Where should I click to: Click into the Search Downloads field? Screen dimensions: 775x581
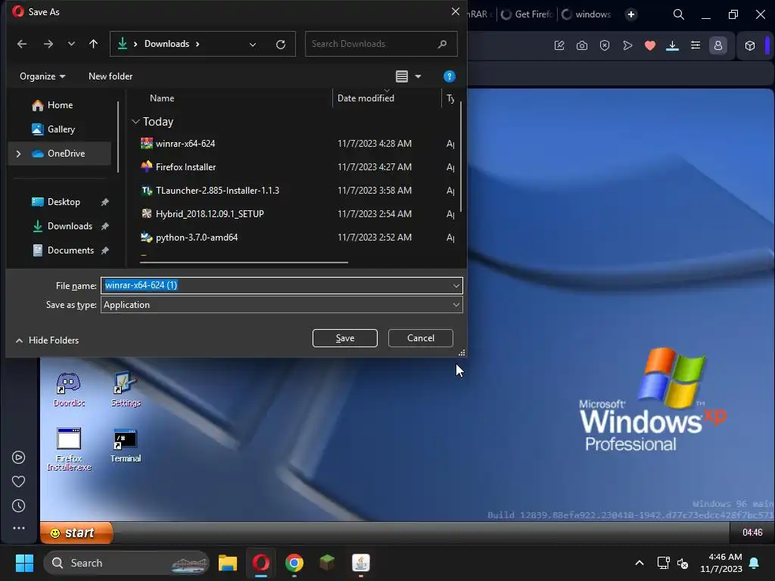click(381, 44)
